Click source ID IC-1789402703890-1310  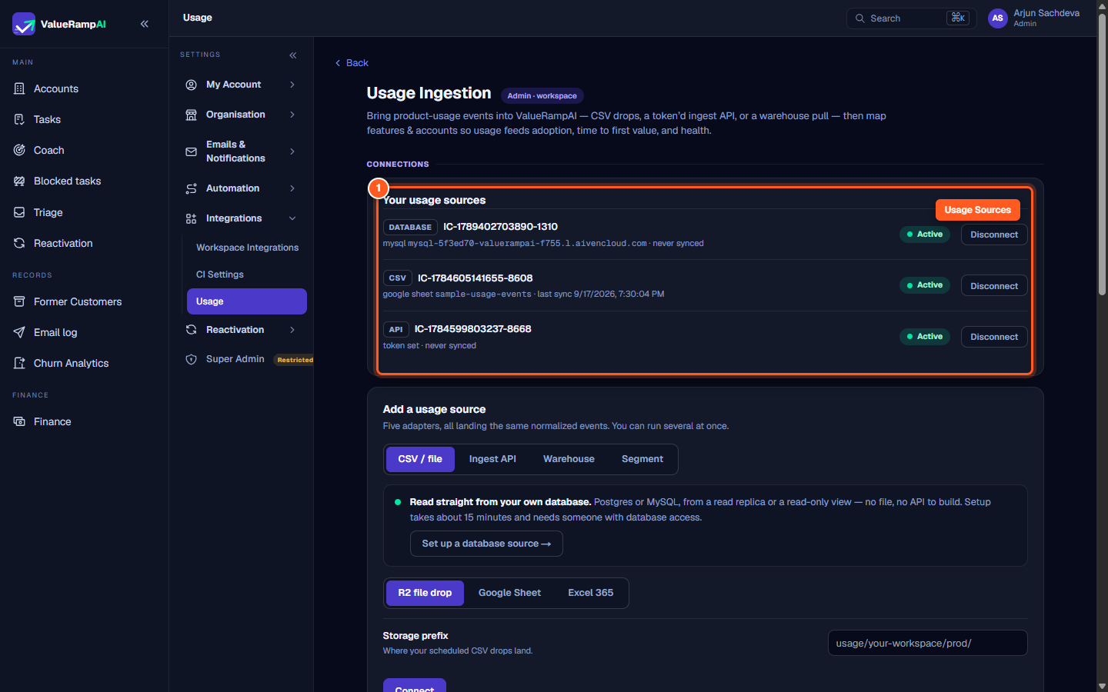tap(500, 227)
